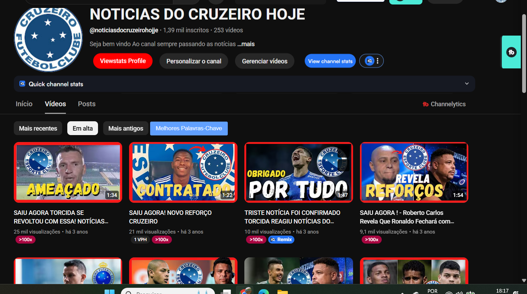Switch to the Posts tab
Screen dimensions: 527x294
point(87,104)
